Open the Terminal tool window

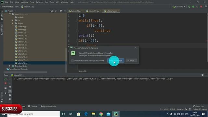point(33,106)
